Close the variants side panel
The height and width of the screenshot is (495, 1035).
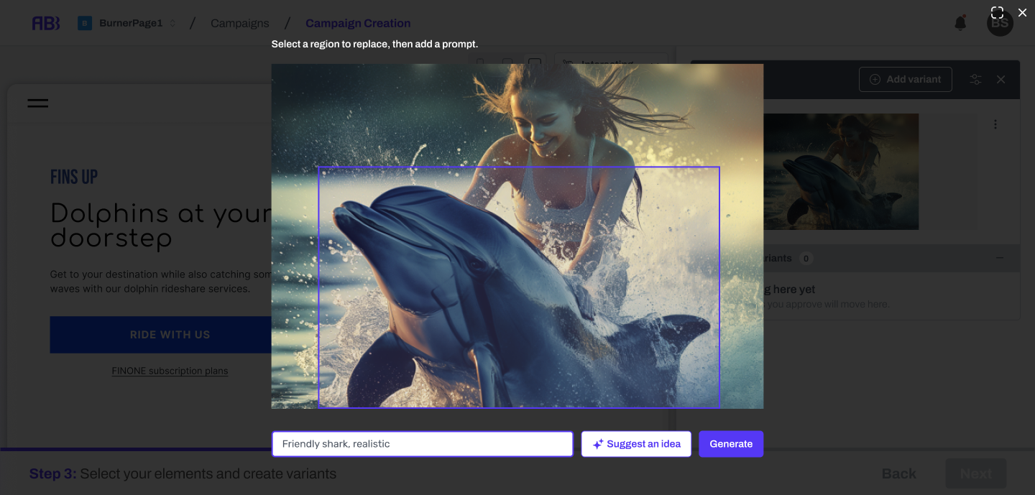click(x=1000, y=79)
